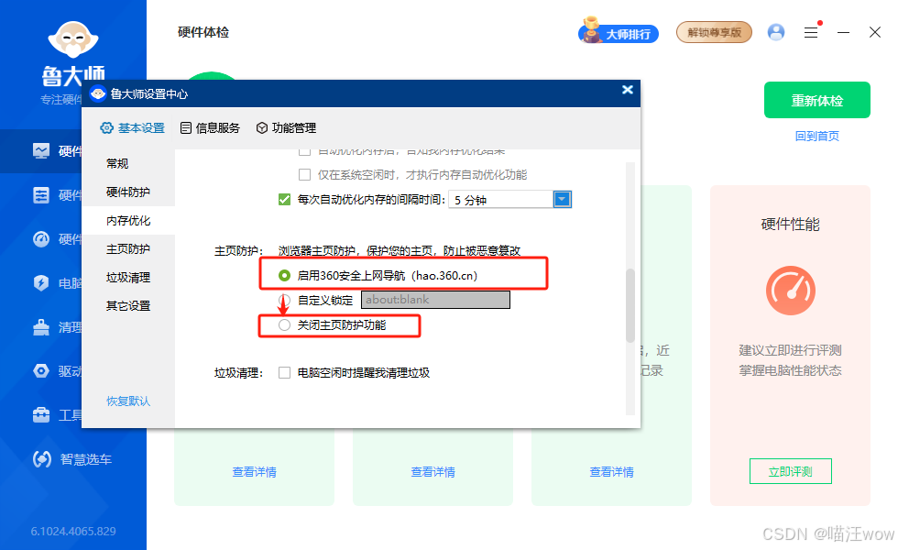Click the green 重新体检 button

[x=816, y=100]
